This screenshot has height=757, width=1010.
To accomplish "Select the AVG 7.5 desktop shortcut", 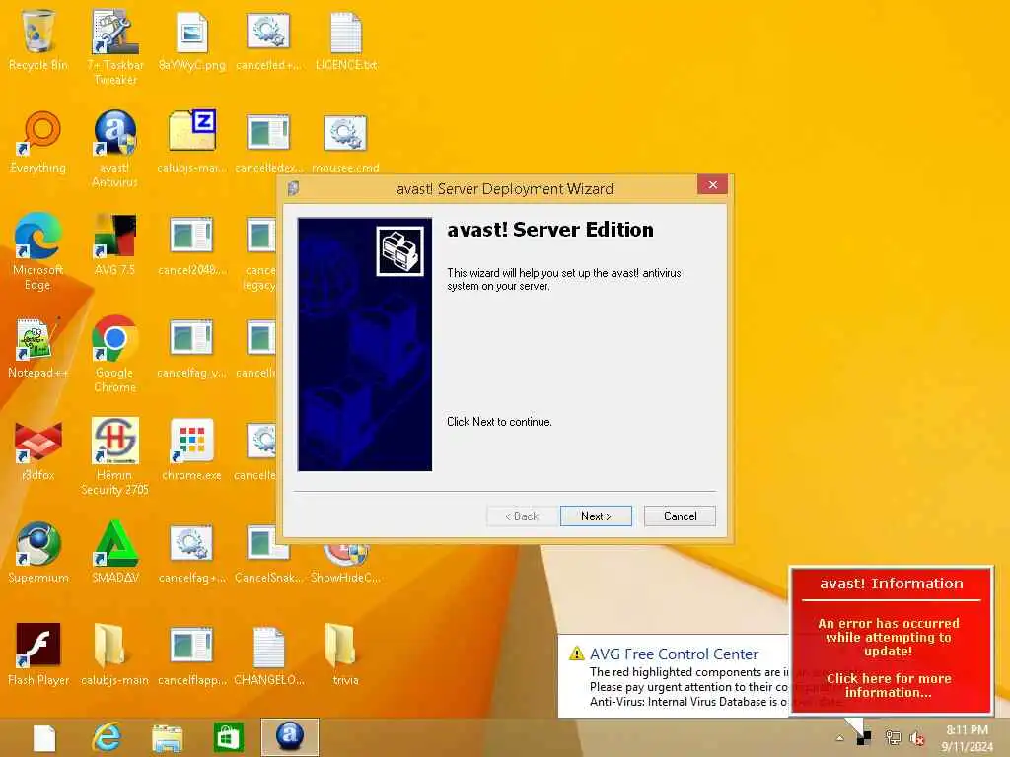I will (115, 244).
